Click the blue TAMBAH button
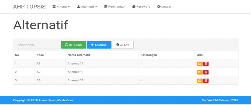 coord(99,45)
